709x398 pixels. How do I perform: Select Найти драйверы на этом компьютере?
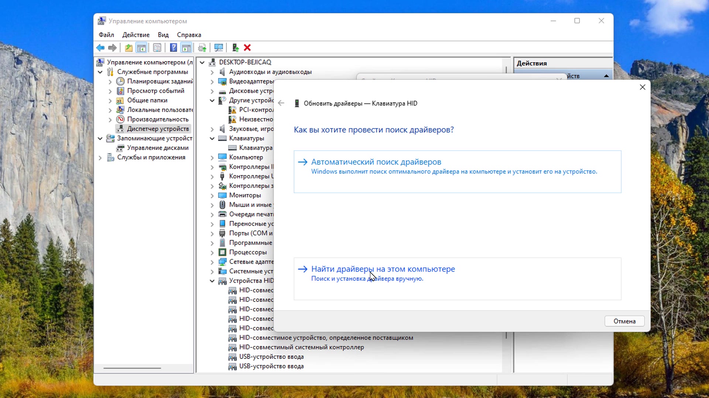point(383,269)
